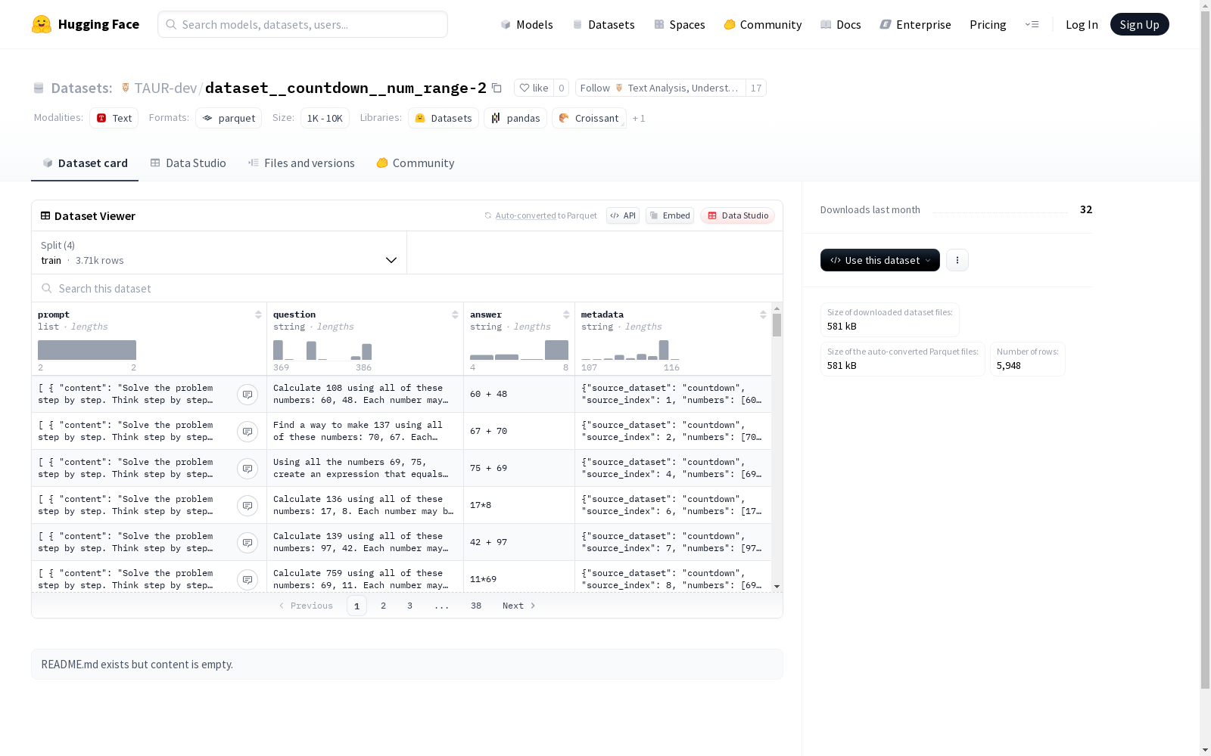Click the Sign Up button
1211x756 pixels.
coord(1139,24)
